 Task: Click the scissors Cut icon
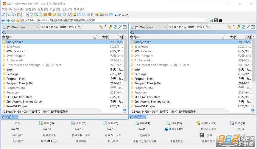coord(9,15)
